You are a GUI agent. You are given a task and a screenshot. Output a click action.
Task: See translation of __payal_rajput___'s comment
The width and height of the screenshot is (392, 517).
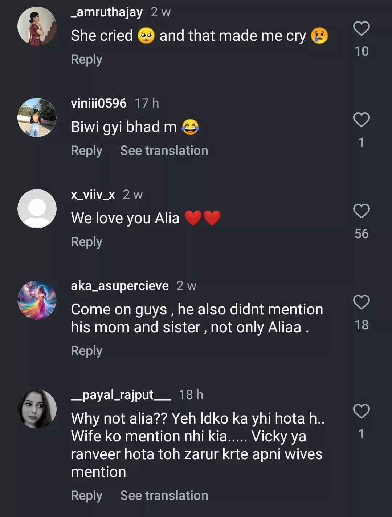[x=164, y=496]
